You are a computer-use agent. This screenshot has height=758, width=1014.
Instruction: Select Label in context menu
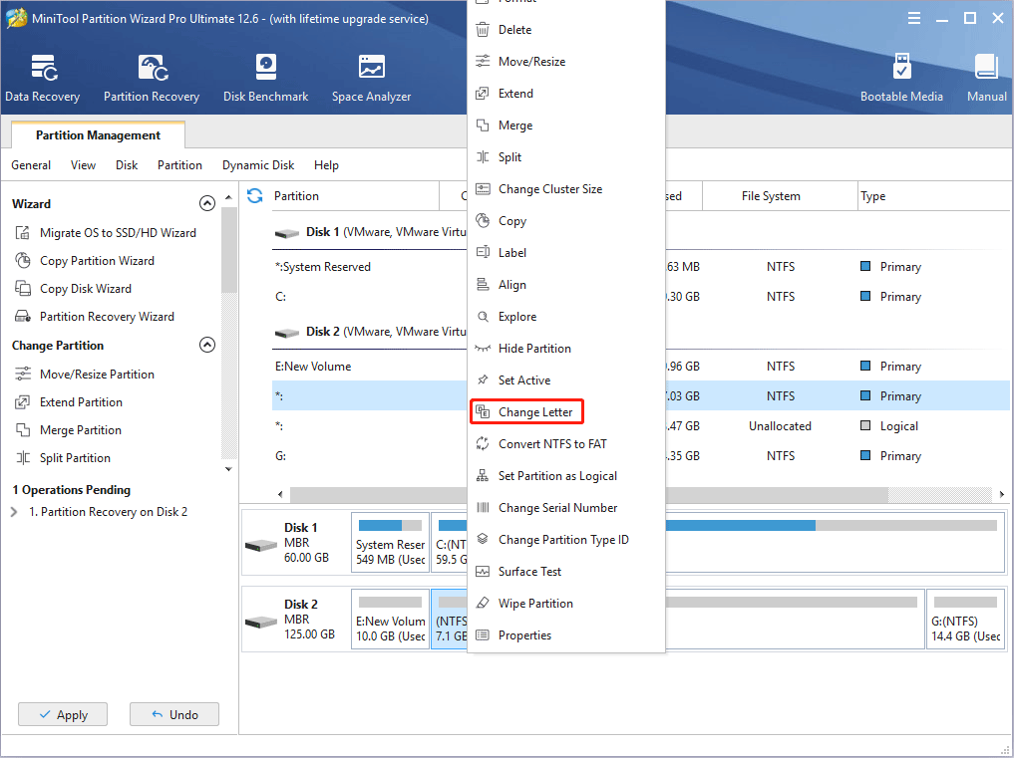point(566,253)
